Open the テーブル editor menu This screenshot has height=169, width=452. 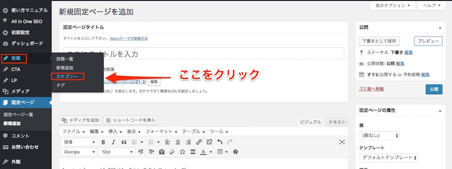193,131
